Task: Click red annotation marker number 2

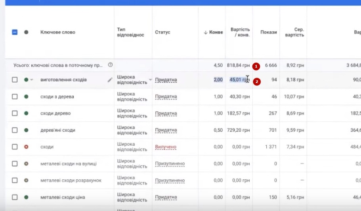Action: point(257,82)
